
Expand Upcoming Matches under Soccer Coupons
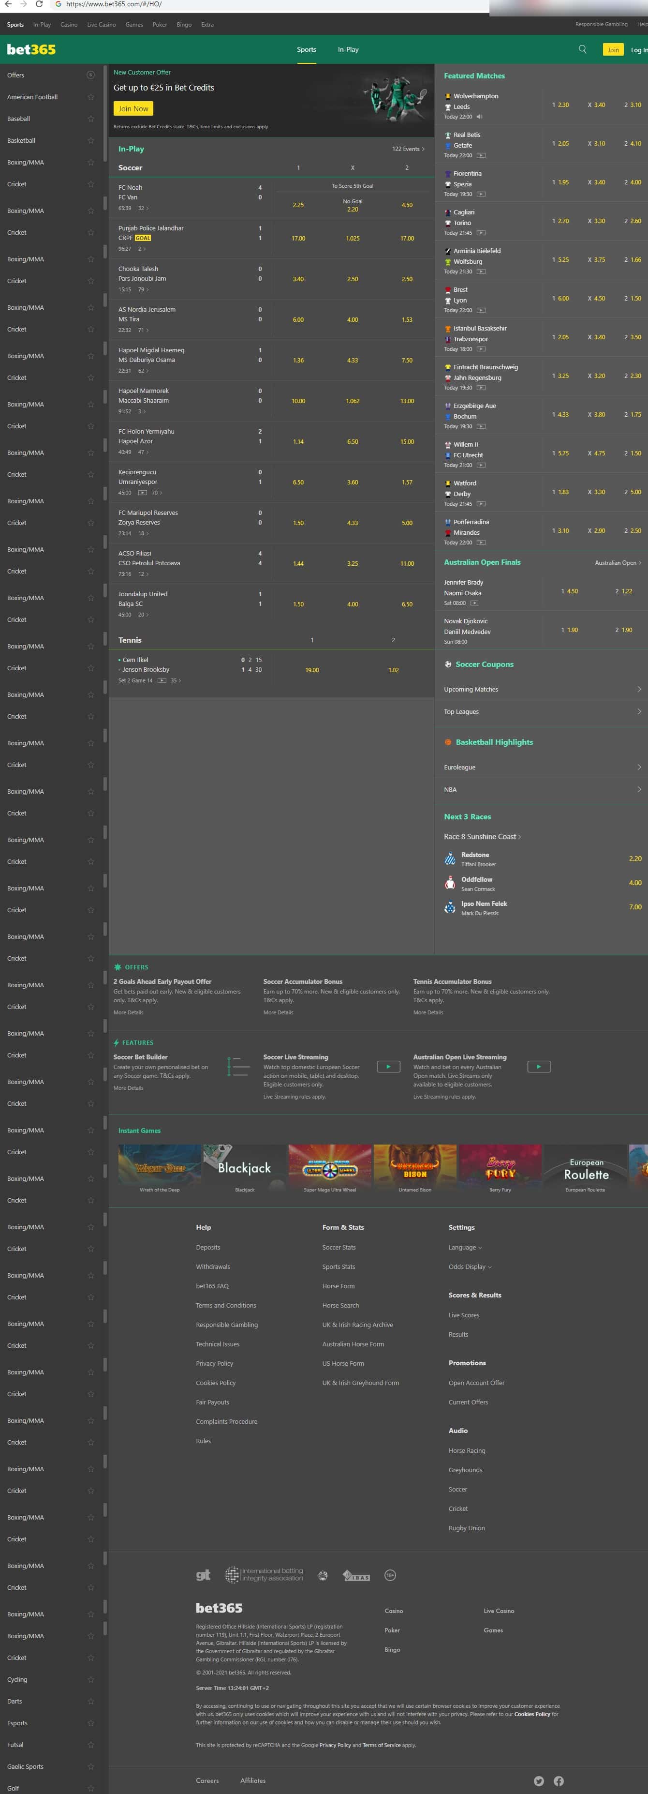(x=542, y=690)
